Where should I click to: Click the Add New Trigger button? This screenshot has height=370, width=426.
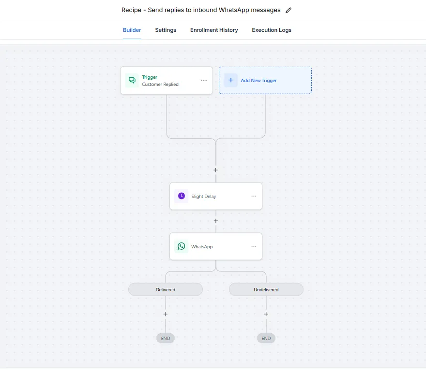(265, 80)
